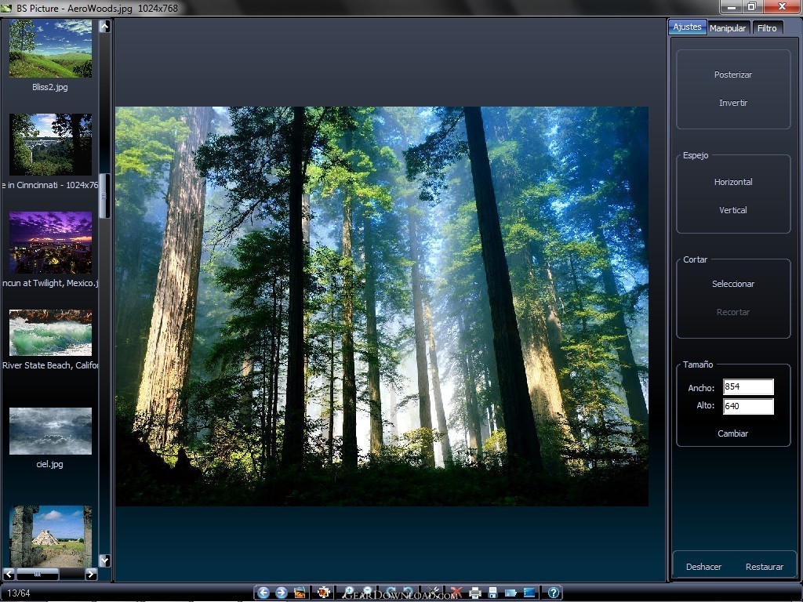Screen dimensions: 803x602
Task: Save the image with the floppy disk icon
Action: [x=492, y=593]
